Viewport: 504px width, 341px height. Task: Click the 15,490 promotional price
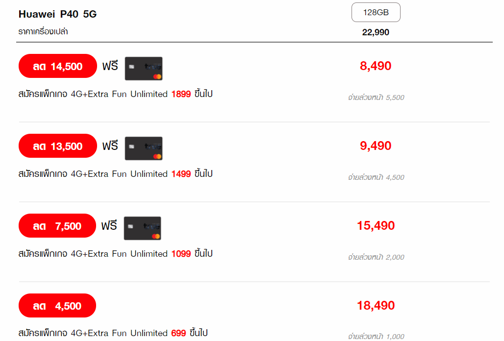tap(376, 226)
